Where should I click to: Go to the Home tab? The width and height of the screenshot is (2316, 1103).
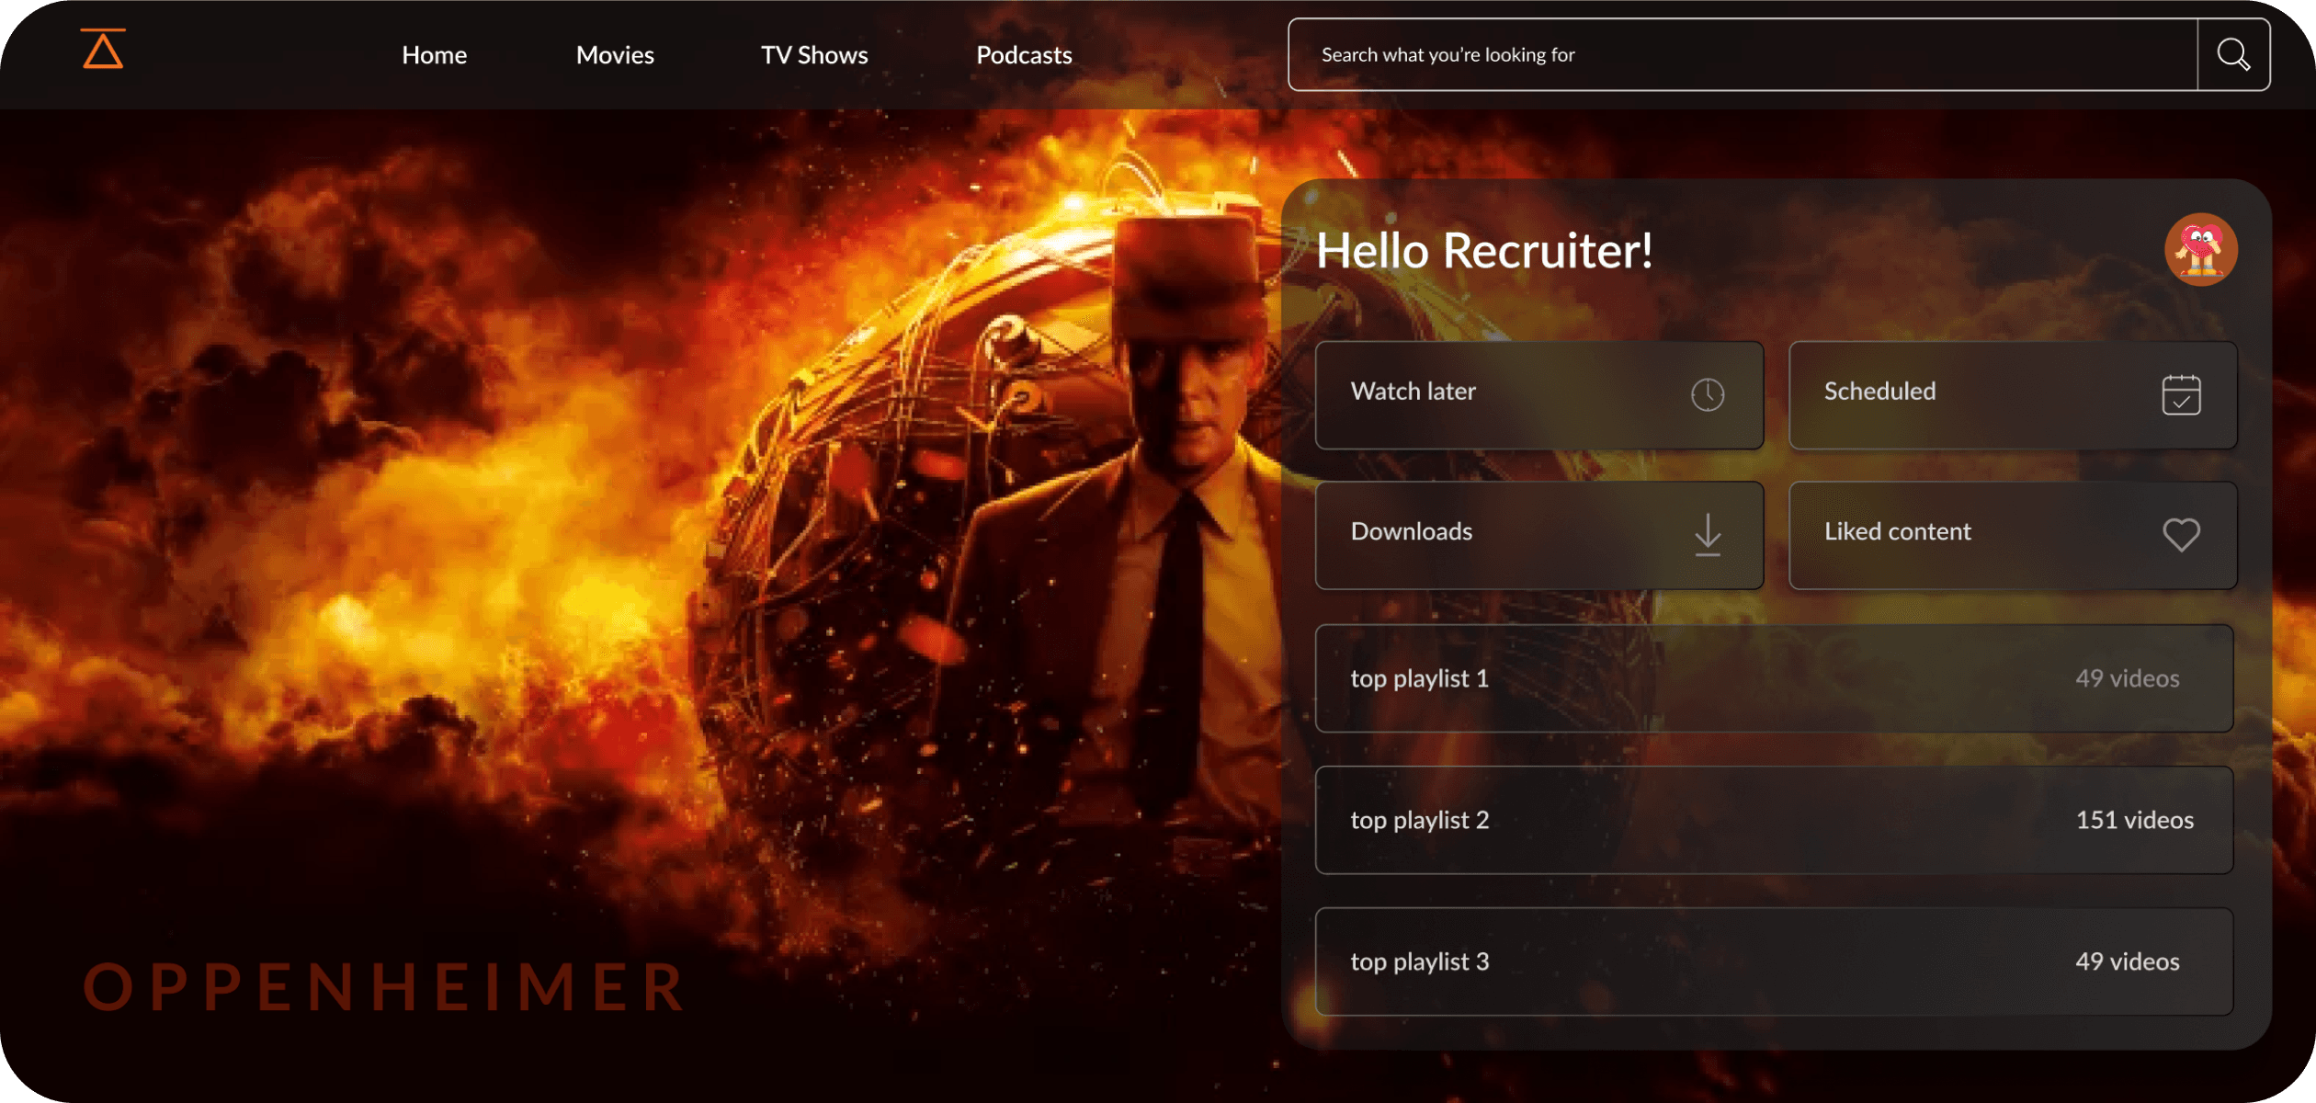(434, 55)
